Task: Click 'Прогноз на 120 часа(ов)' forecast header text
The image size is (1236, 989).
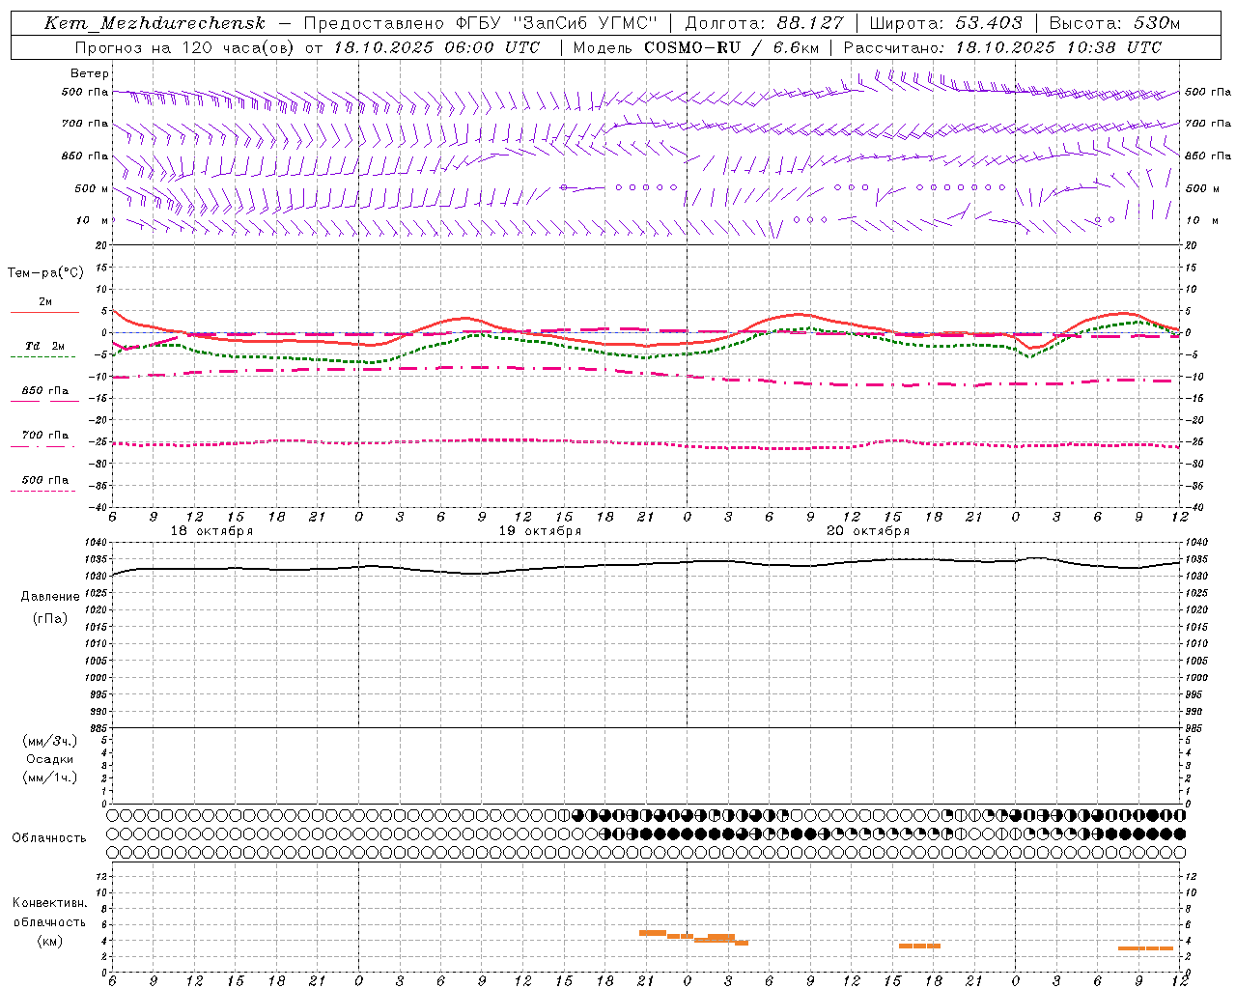Action: pos(185,47)
